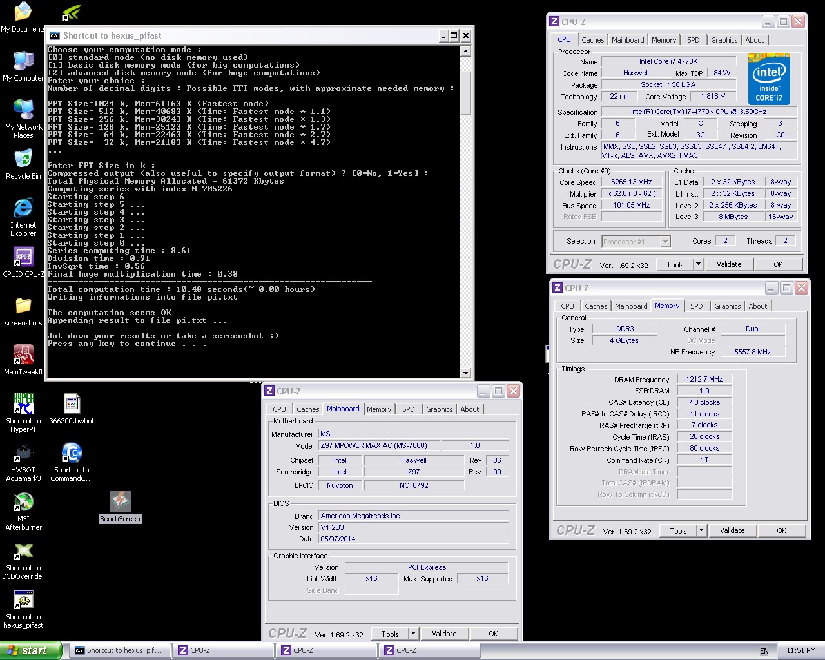Screen dimensions: 825x660
Task: Switch to Graphics tab in top CPU-Z window
Action: [724, 40]
